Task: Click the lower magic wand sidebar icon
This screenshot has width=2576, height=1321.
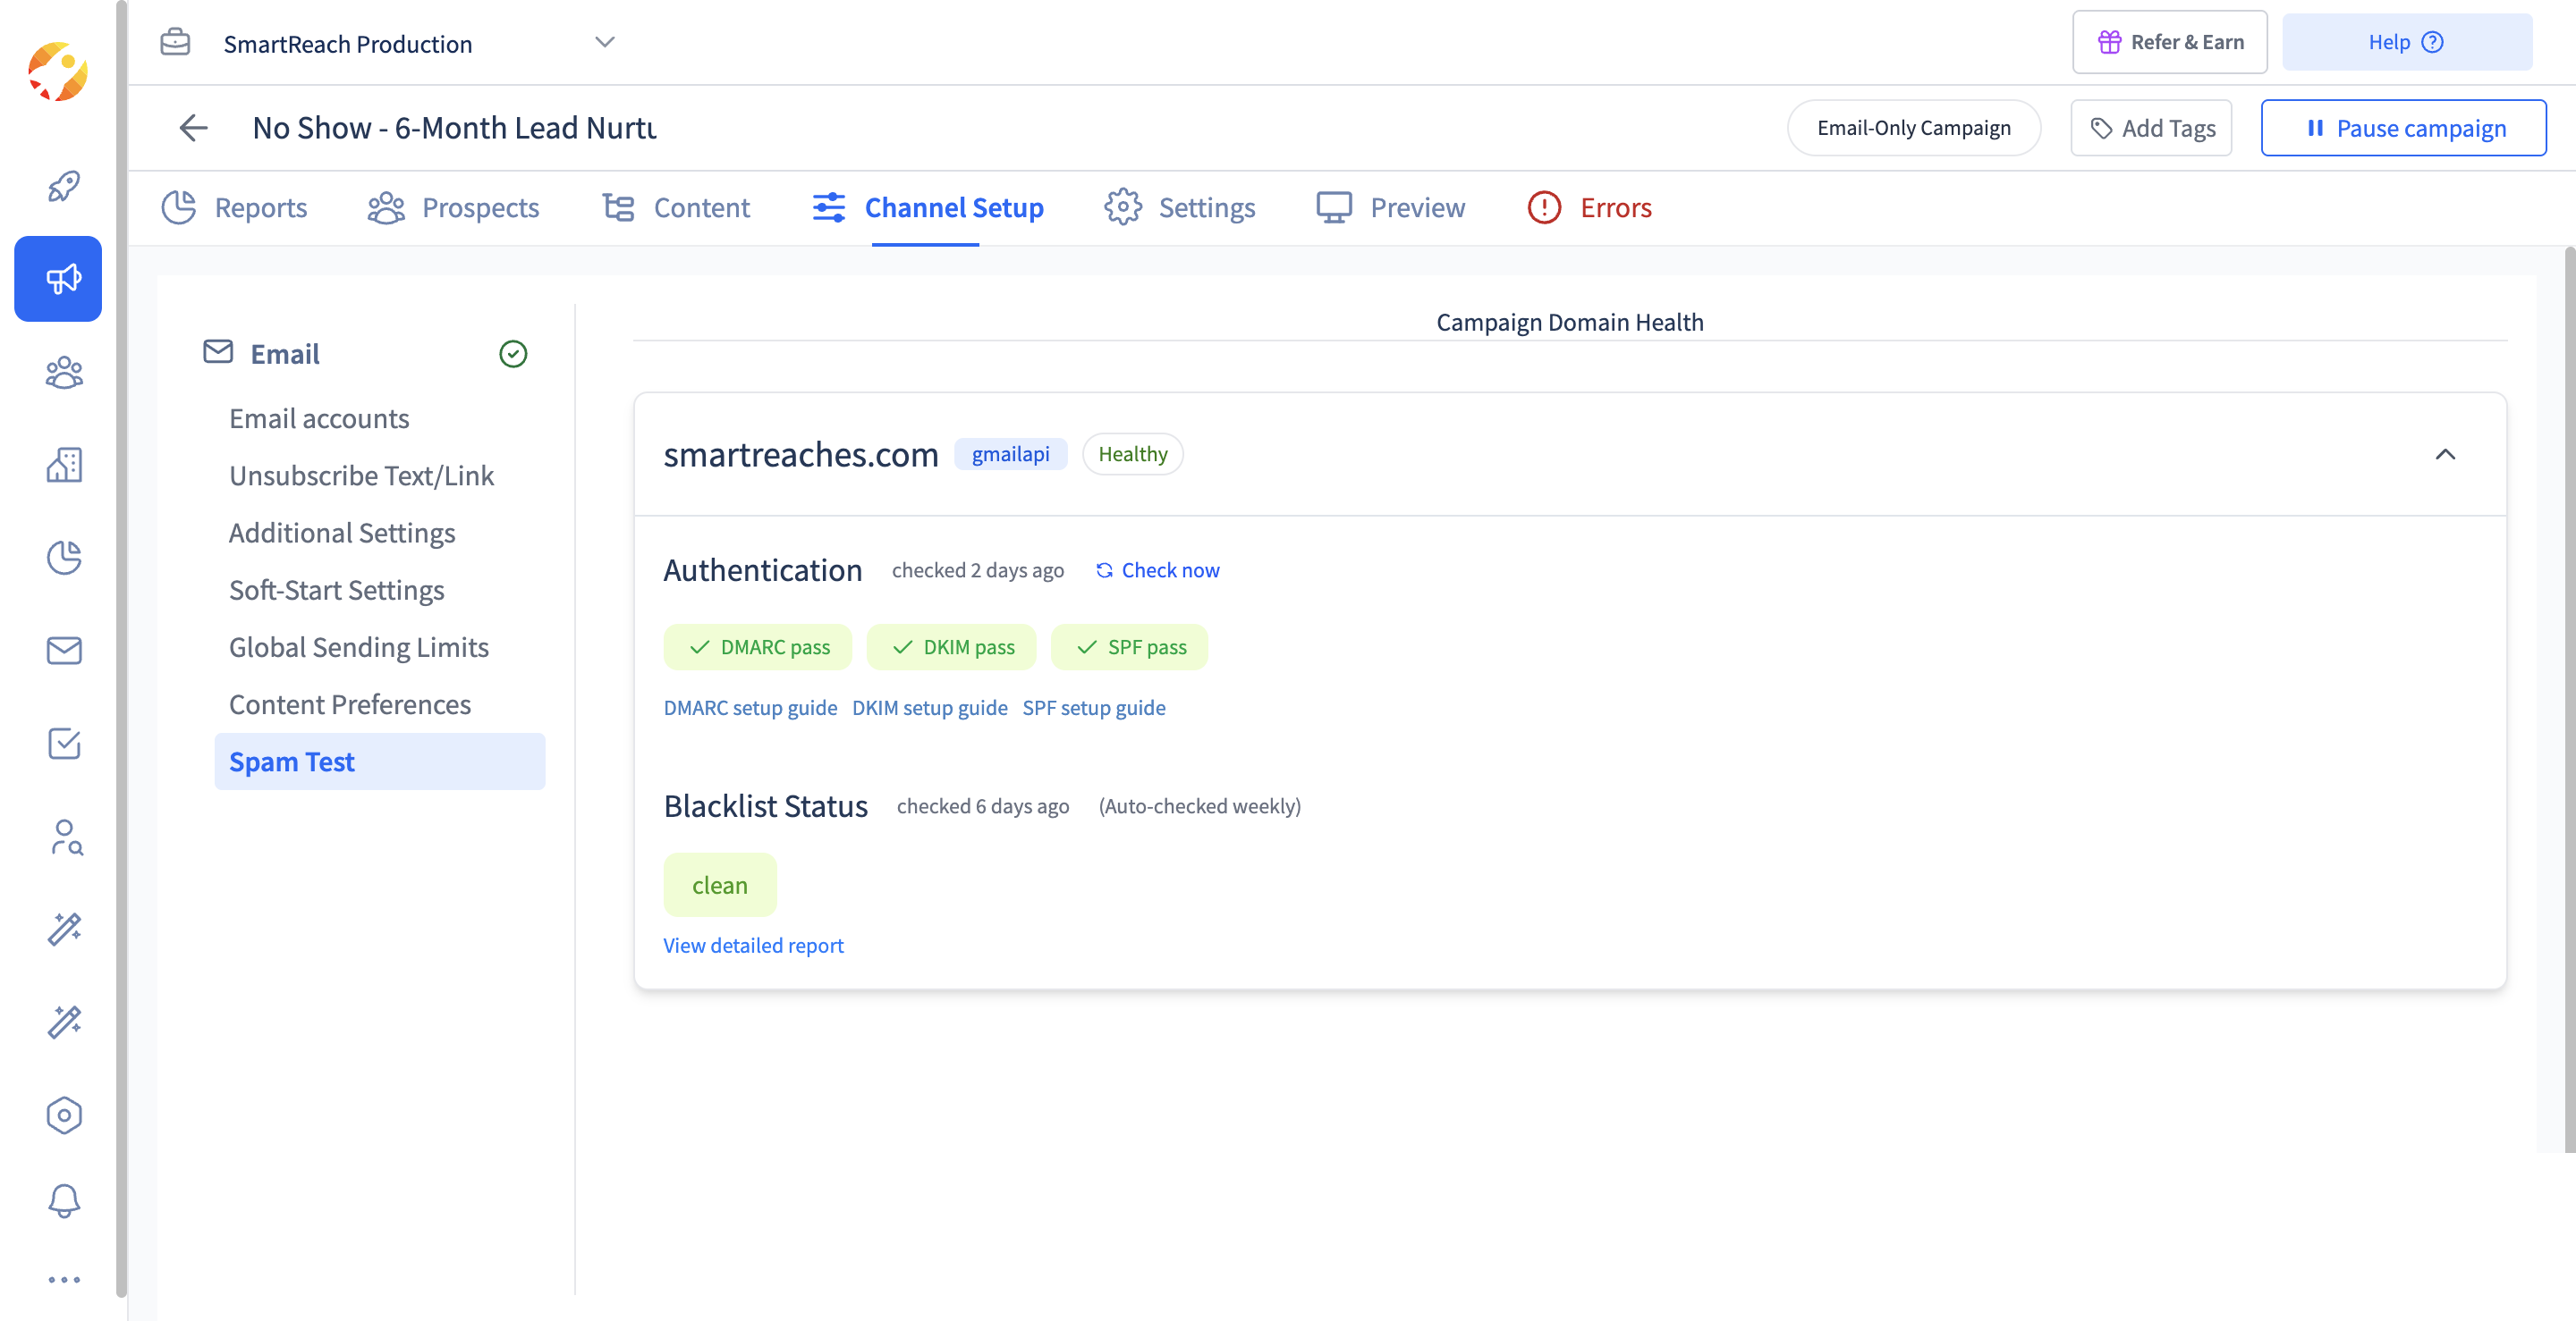Action: click(x=64, y=1022)
